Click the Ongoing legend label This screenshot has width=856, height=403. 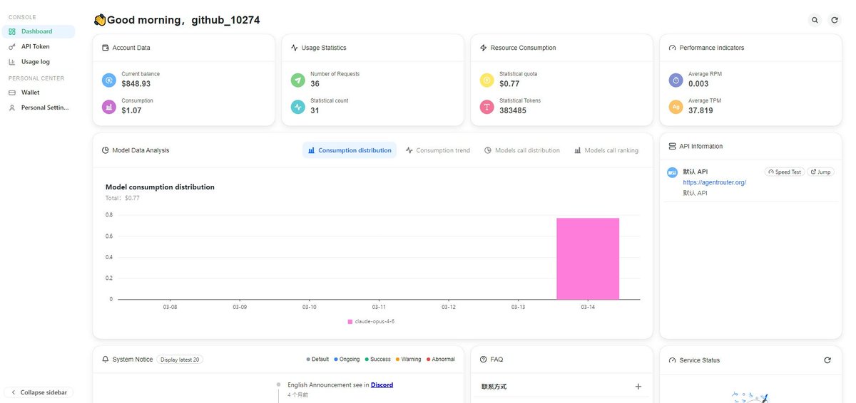pos(350,360)
